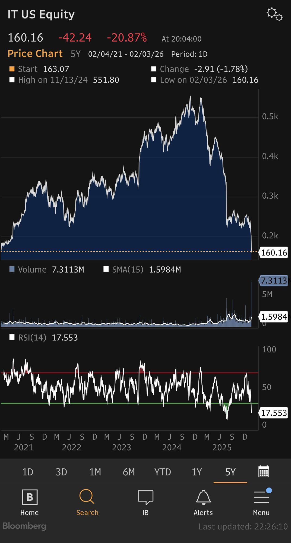
Task: Tap the Home Bloomberg icon
Action: [30, 497]
